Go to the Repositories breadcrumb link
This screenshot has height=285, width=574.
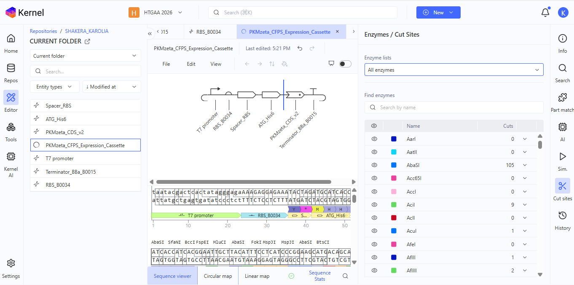pos(43,31)
